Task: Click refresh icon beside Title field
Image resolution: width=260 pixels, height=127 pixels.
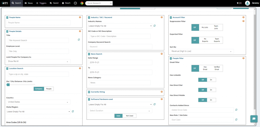Action: pyautogui.click(x=79, y=40)
